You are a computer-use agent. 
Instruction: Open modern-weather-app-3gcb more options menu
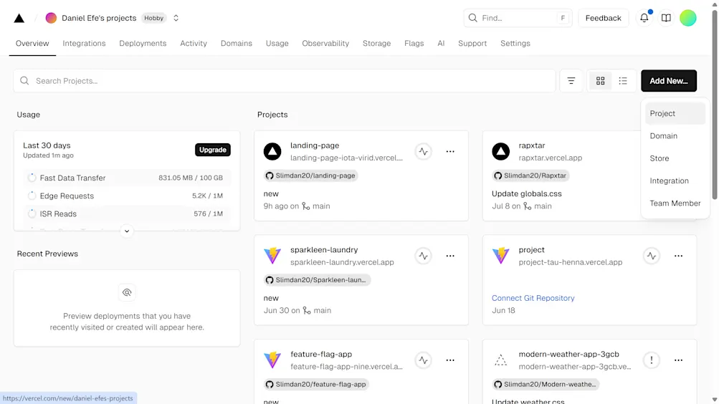(679, 360)
